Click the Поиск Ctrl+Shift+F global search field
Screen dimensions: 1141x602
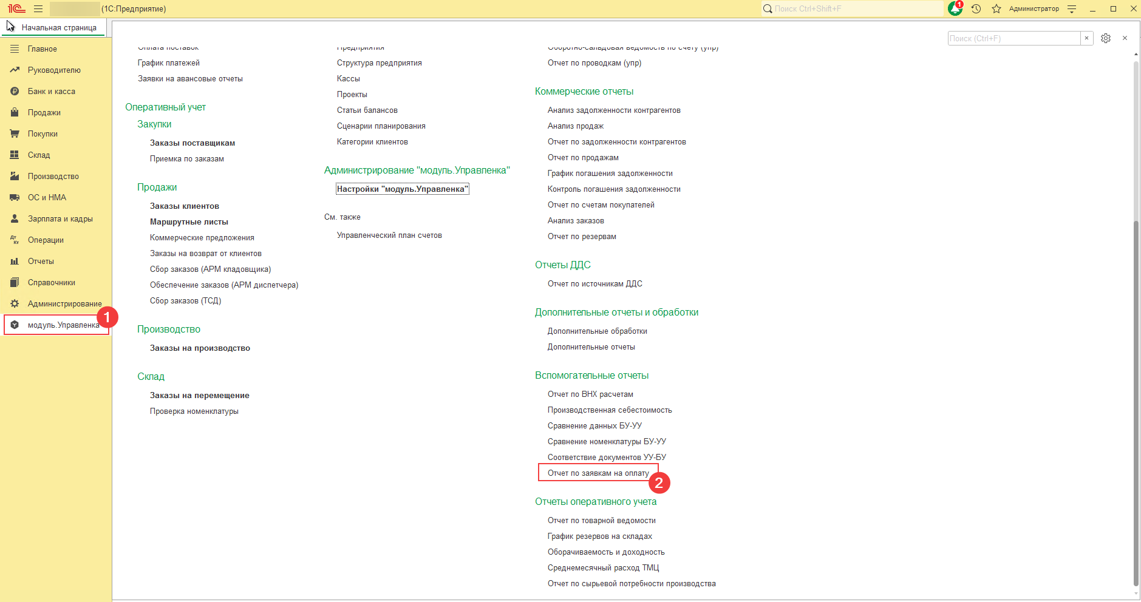click(853, 8)
